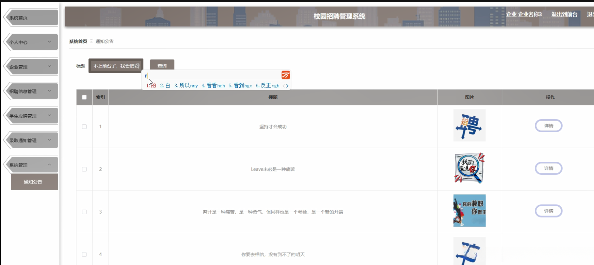594x265 pixels.
Task: Choose IME candidate 1 的
Action: click(x=151, y=86)
